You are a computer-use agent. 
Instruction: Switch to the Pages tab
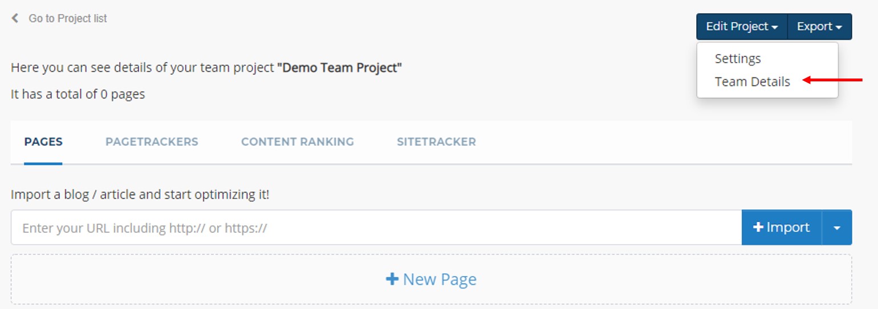tap(43, 142)
